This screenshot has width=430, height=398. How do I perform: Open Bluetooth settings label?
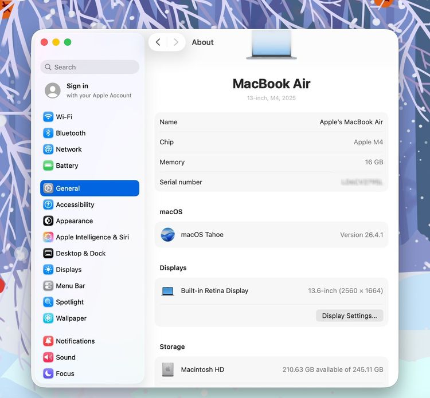pyautogui.click(x=71, y=133)
